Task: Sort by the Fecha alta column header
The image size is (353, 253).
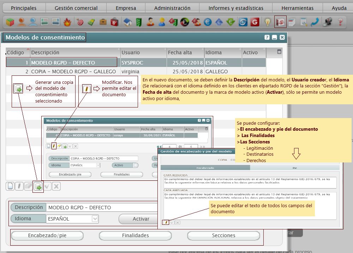Action: click(x=186, y=53)
